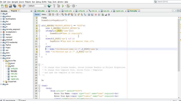Viewport: 181px width, 101px height.
Task: Expand the Medical project node
Action: pos(1,35)
